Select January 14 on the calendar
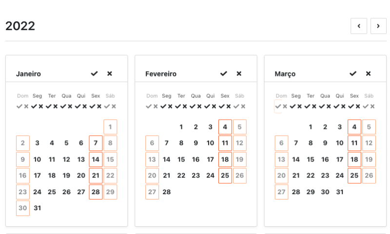This screenshot has height=234, width=390. tap(96, 160)
